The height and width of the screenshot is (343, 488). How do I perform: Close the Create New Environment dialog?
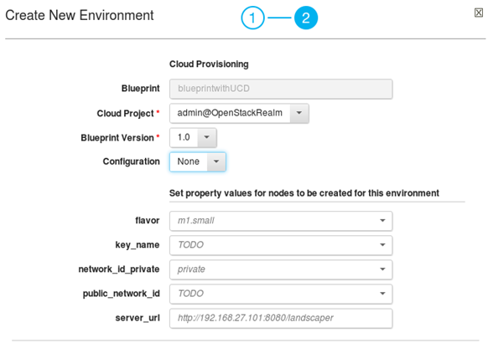(479, 13)
